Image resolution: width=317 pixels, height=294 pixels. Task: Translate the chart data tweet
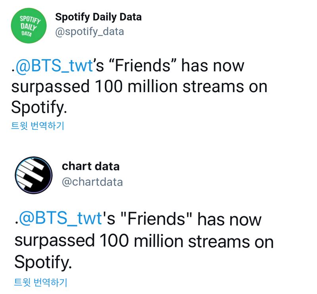pyautogui.click(x=41, y=282)
